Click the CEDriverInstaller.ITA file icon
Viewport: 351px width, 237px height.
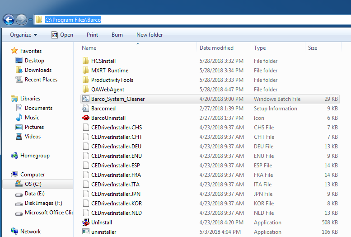[x=86, y=184]
